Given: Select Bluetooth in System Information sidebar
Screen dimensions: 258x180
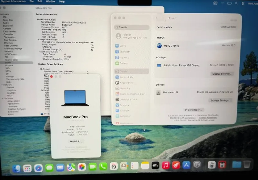Looking at the screenshot, I should pyautogui.click(x=8, y=26).
